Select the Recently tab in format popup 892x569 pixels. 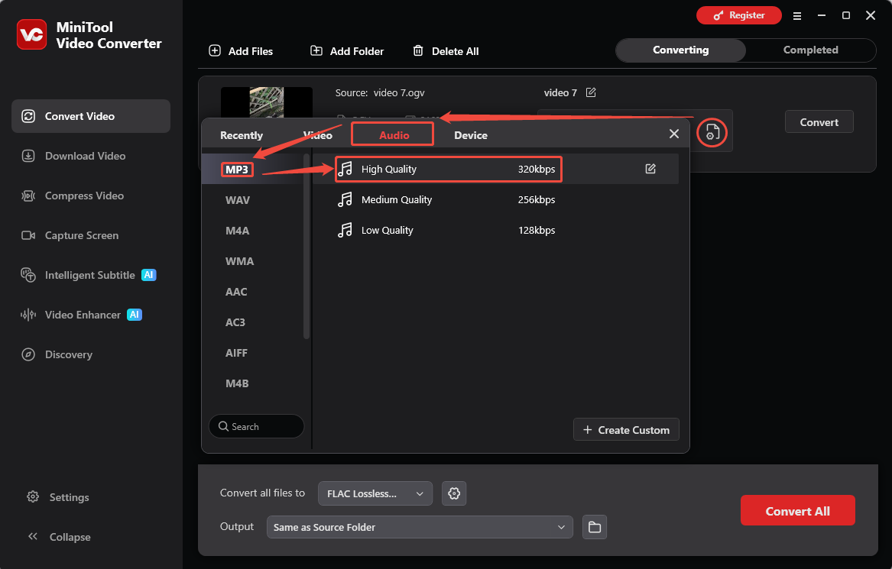(x=242, y=135)
